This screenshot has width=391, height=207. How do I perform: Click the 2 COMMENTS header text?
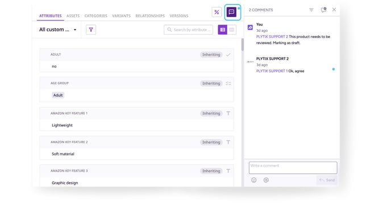coord(261,10)
